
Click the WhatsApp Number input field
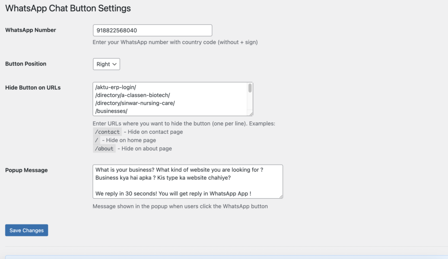(x=152, y=31)
